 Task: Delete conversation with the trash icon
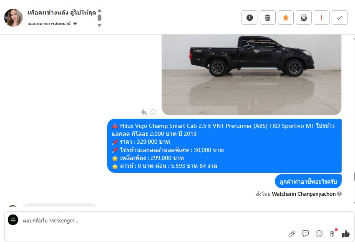coord(268,17)
